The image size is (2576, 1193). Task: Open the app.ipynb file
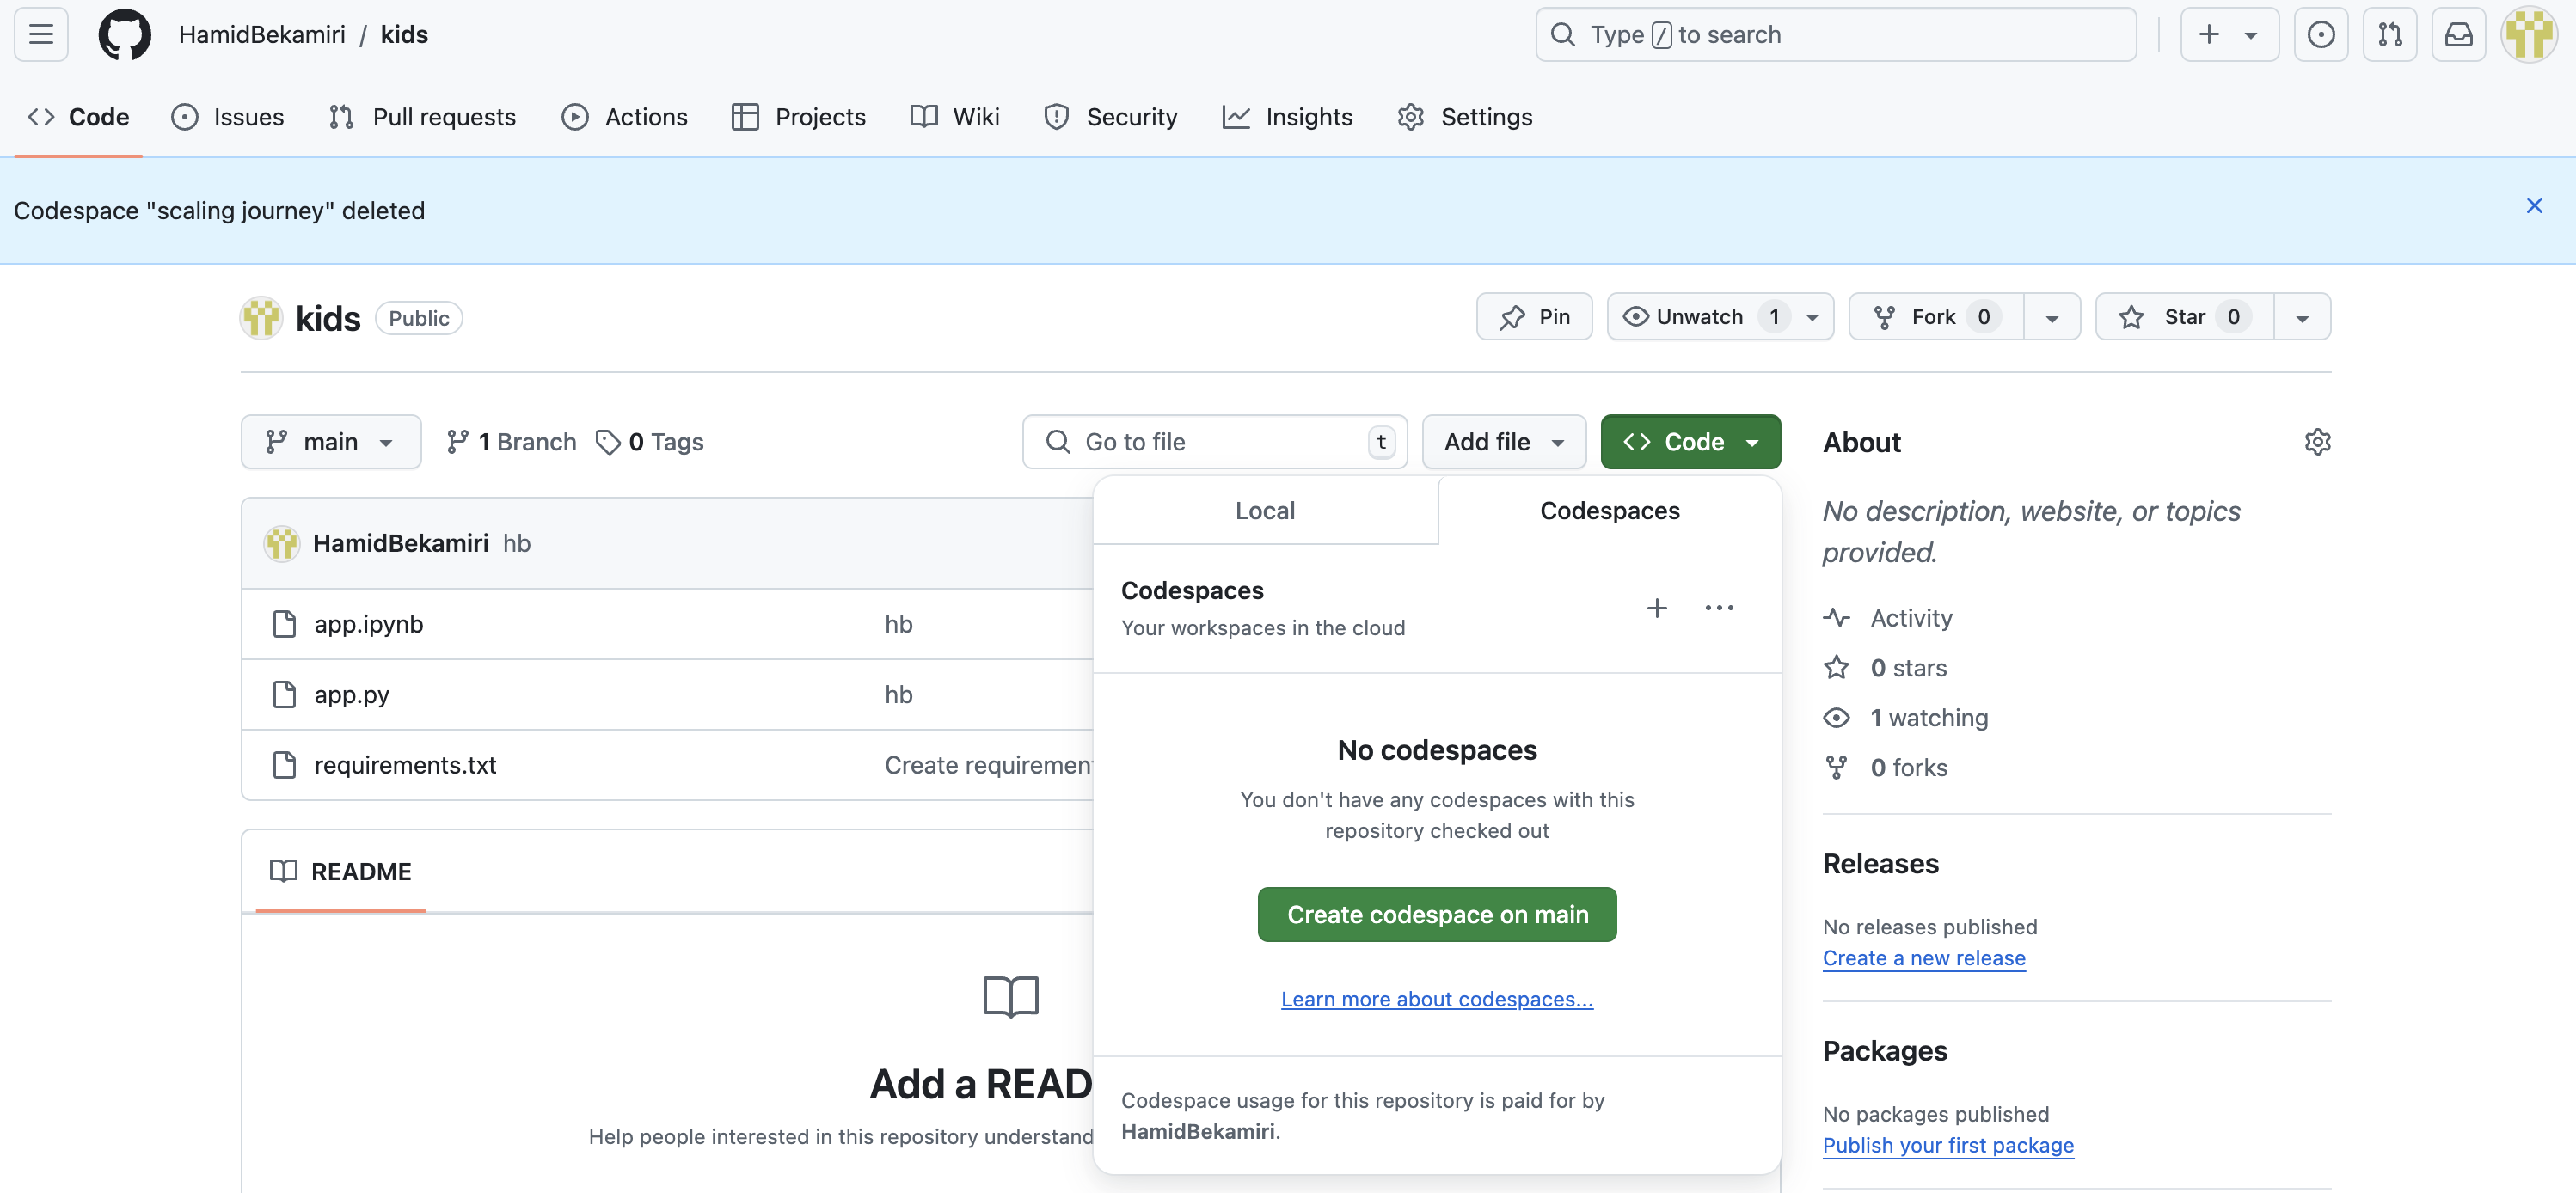pos(368,624)
